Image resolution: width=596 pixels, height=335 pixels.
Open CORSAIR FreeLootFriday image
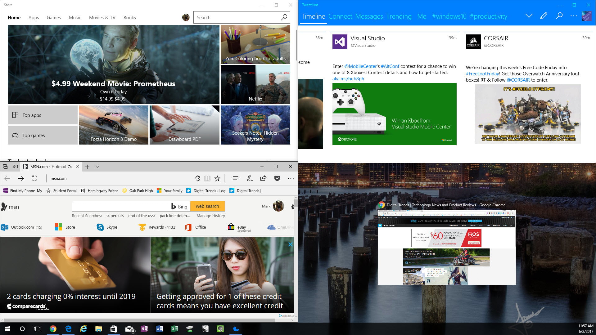point(528,114)
